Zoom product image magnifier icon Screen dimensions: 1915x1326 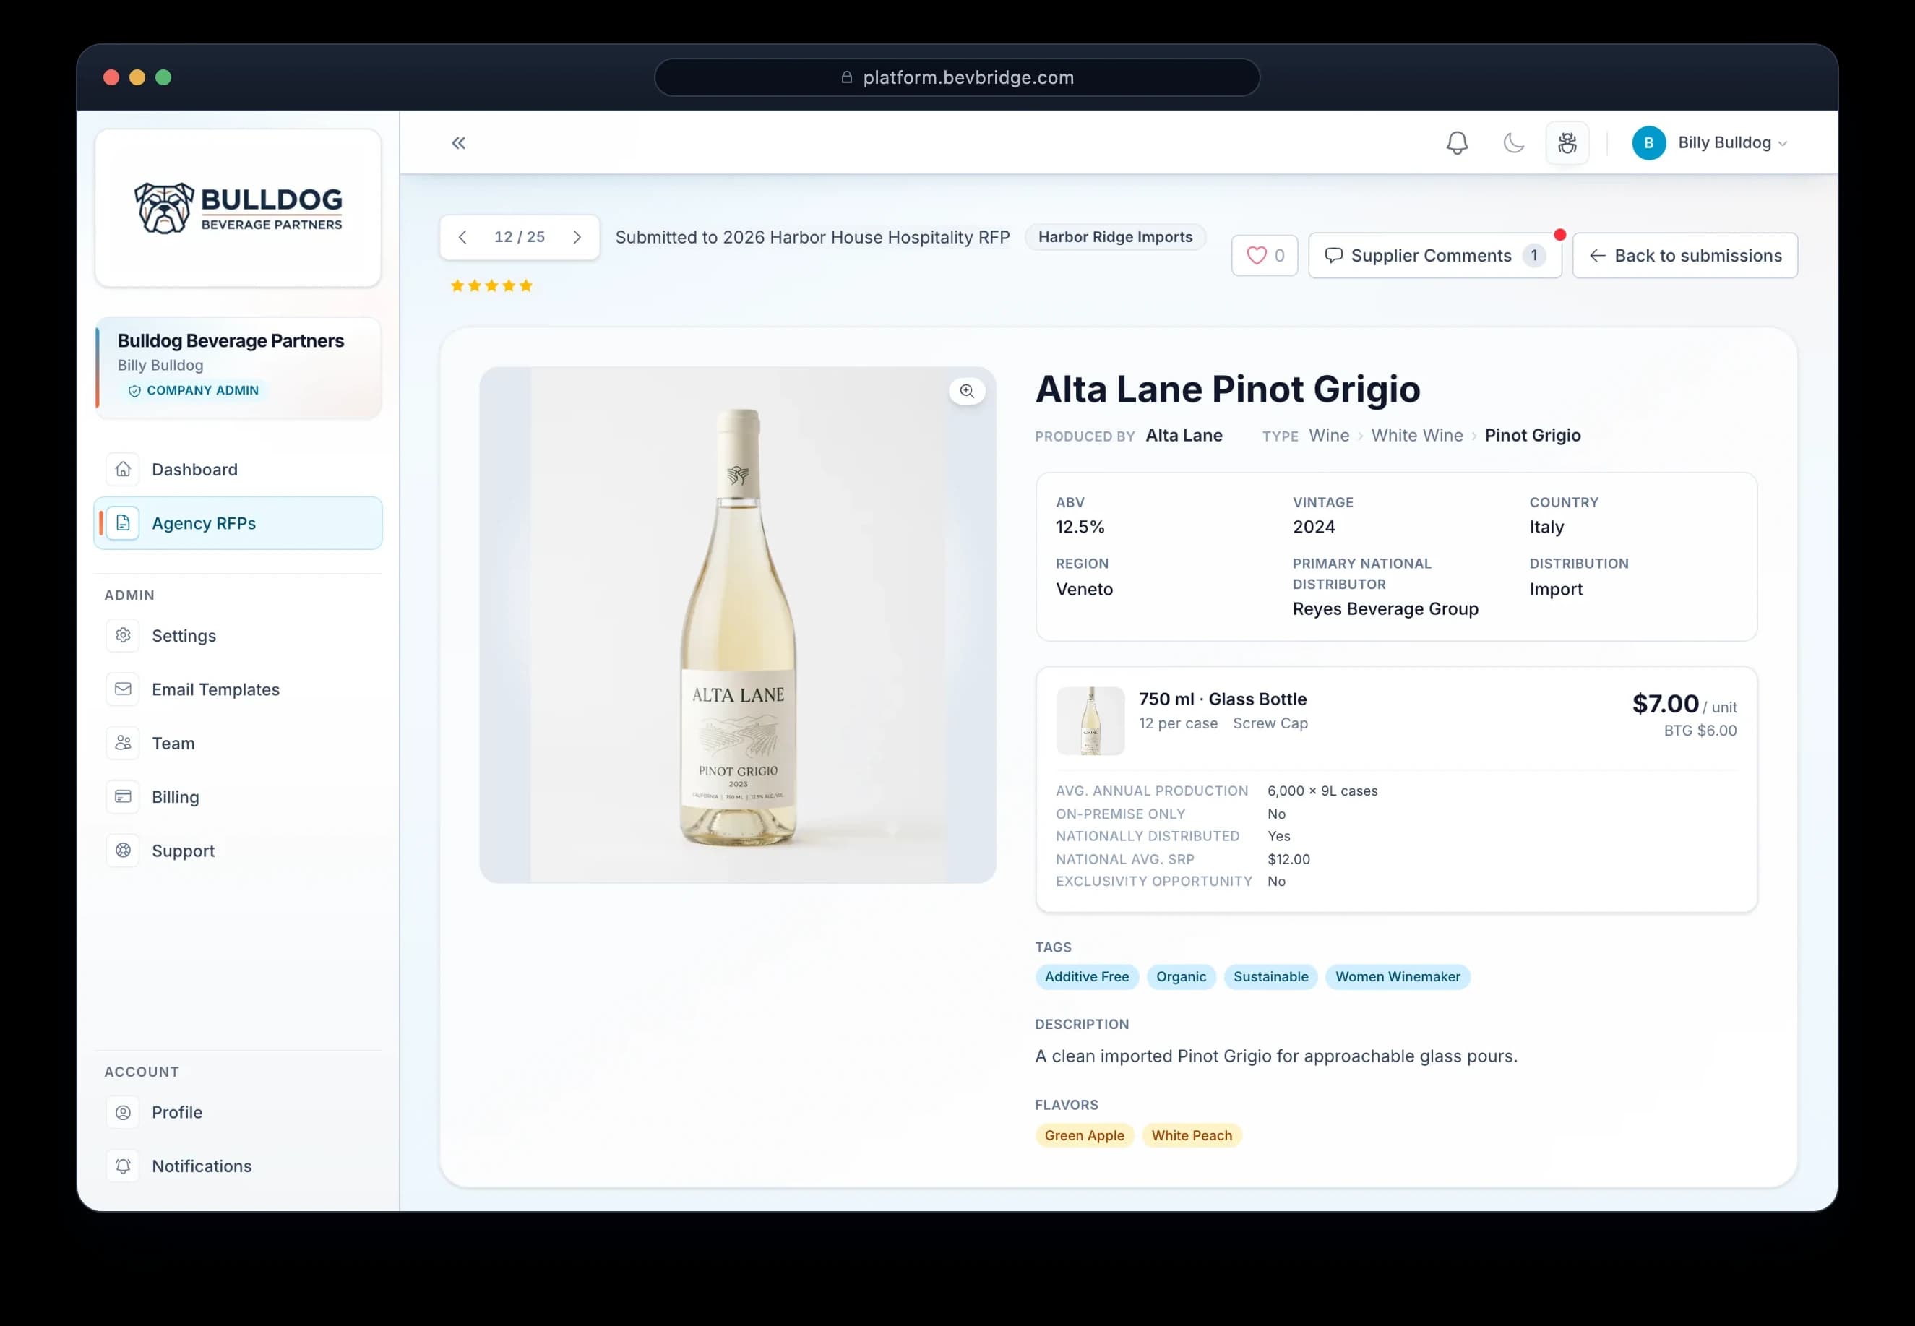click(966, 390)
